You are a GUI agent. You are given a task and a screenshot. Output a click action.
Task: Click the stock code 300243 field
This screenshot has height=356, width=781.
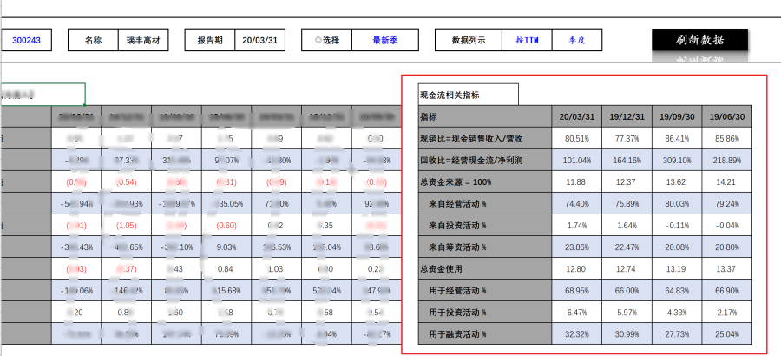[27, 40]
